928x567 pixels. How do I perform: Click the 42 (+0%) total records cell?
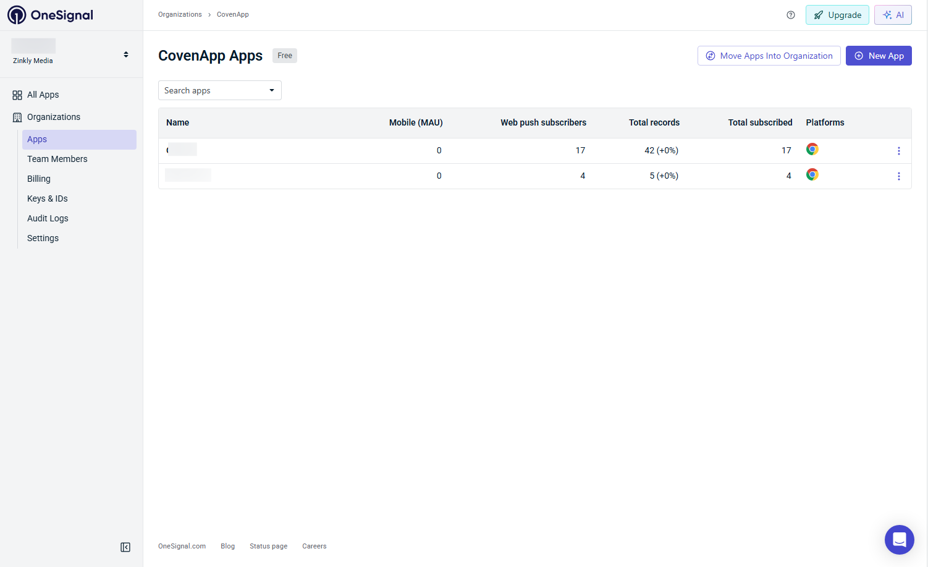pyautogui.click(x=661, y=150)
